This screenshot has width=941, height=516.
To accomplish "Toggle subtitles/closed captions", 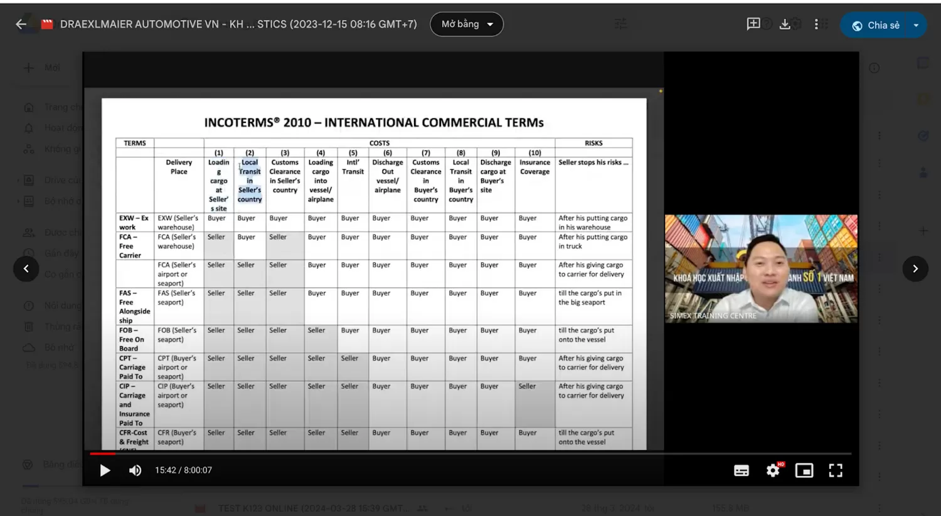I will [742, 470].
